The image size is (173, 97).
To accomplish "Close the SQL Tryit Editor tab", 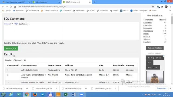I will [x=90, y=2].
